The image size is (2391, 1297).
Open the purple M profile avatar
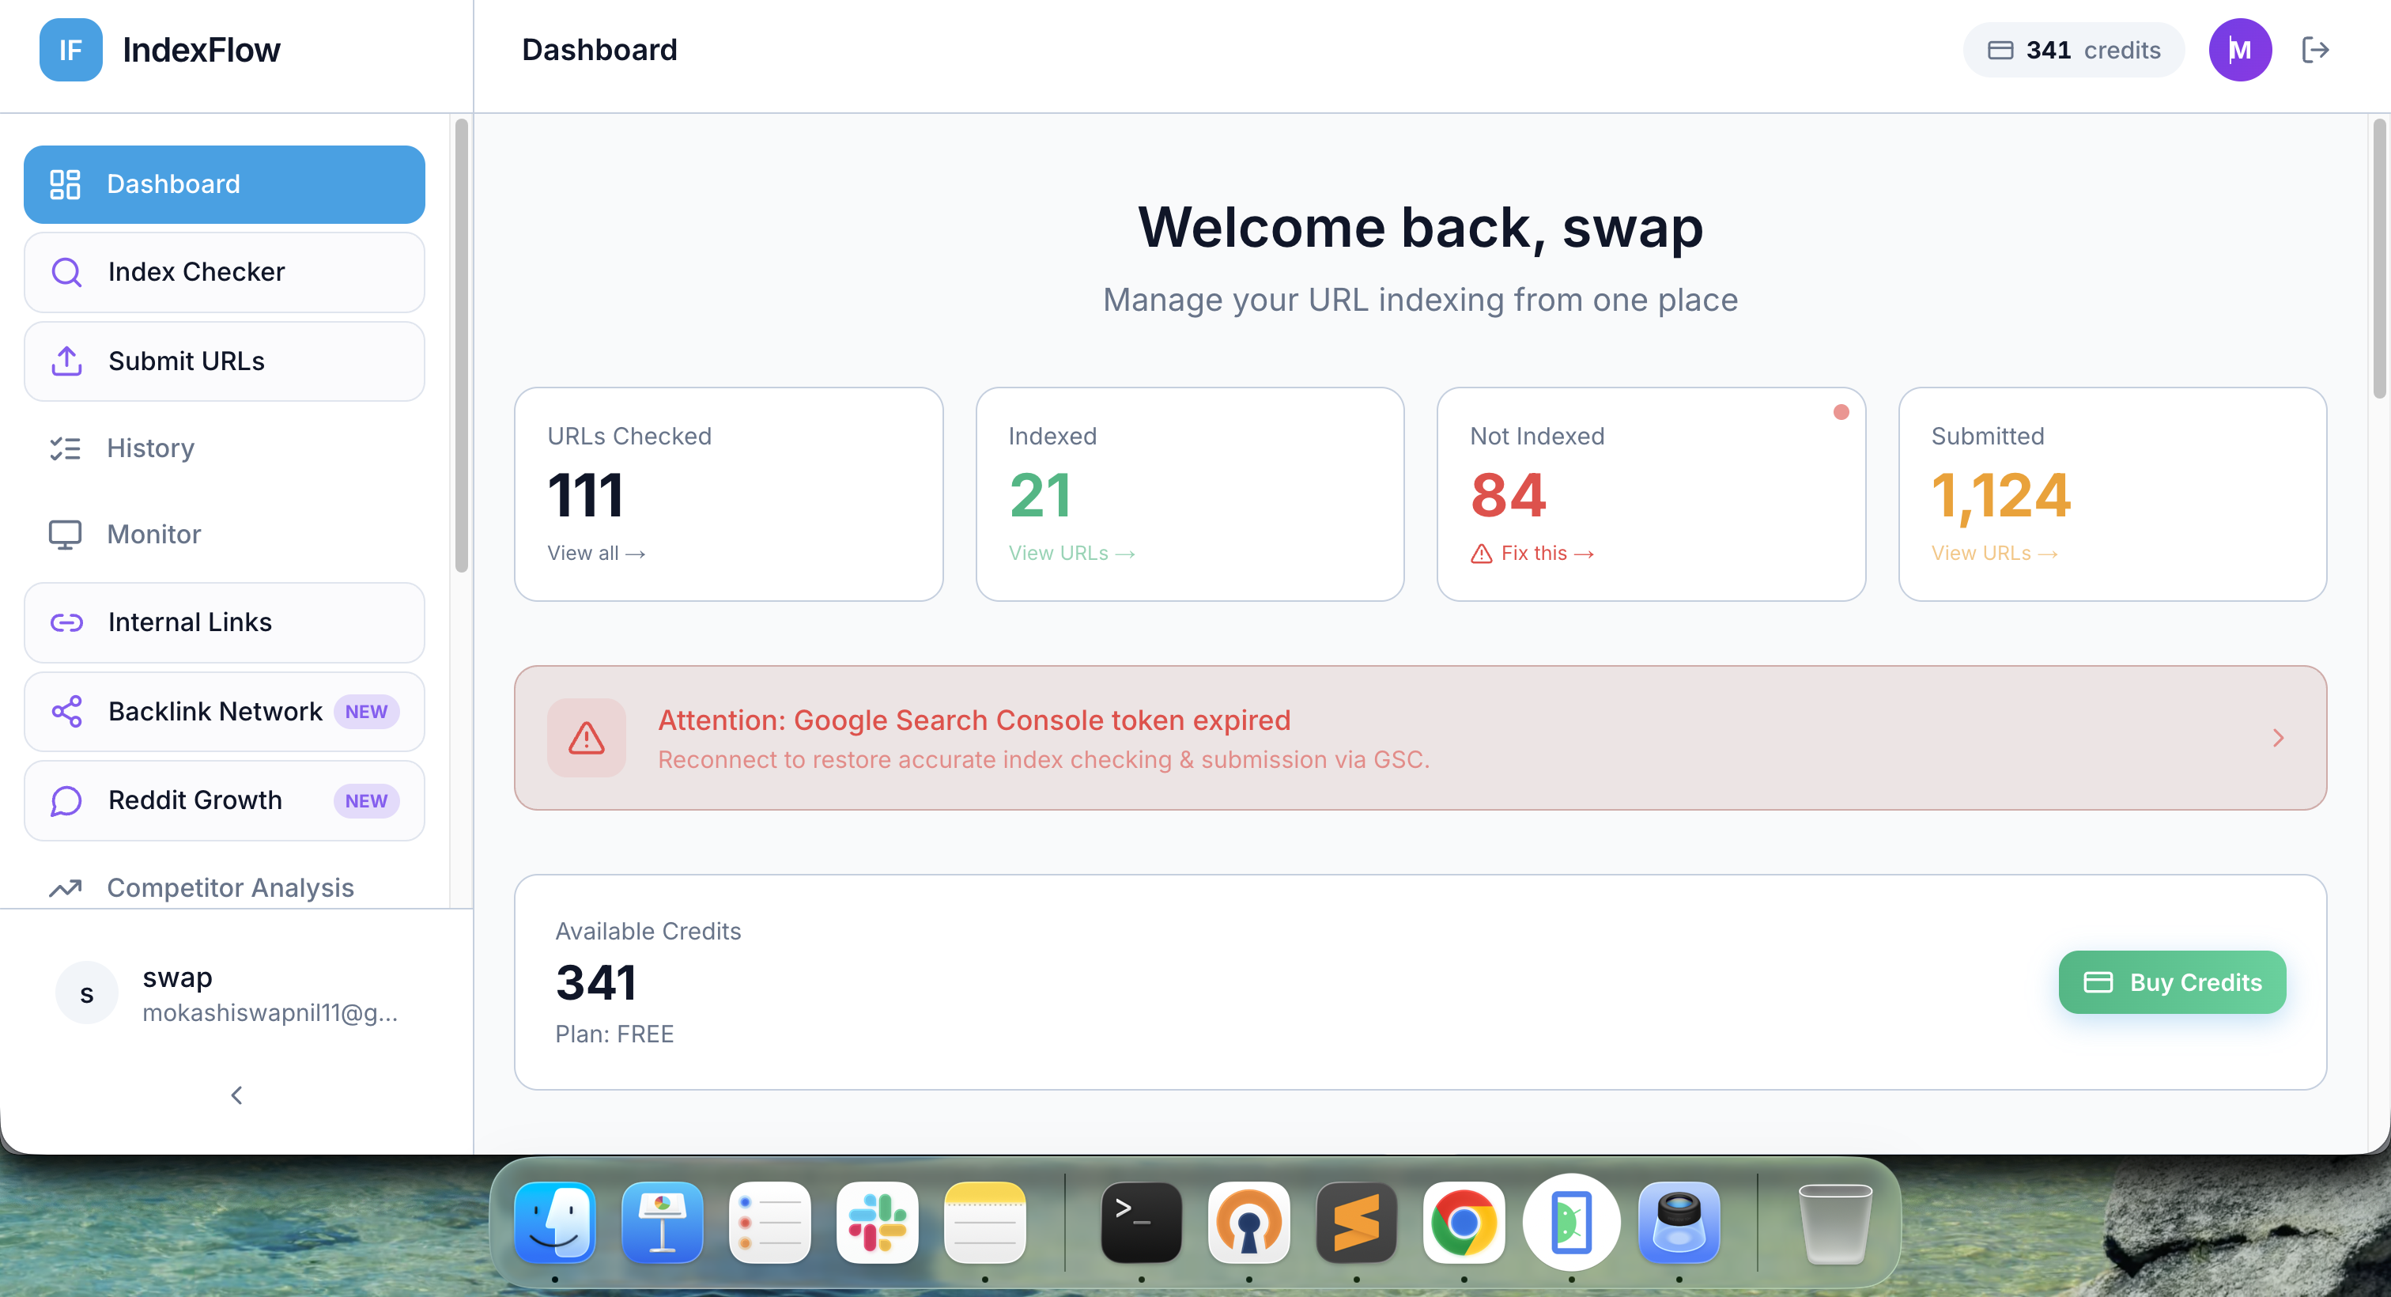(x=2240, y=50)
